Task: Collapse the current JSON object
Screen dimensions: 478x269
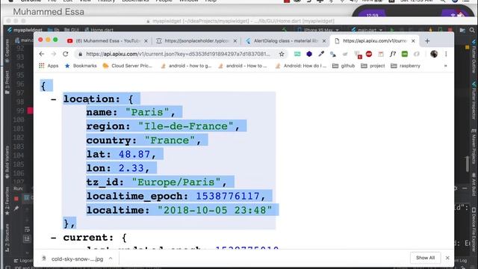Action: pyautogui.click(x=53, y=238)
